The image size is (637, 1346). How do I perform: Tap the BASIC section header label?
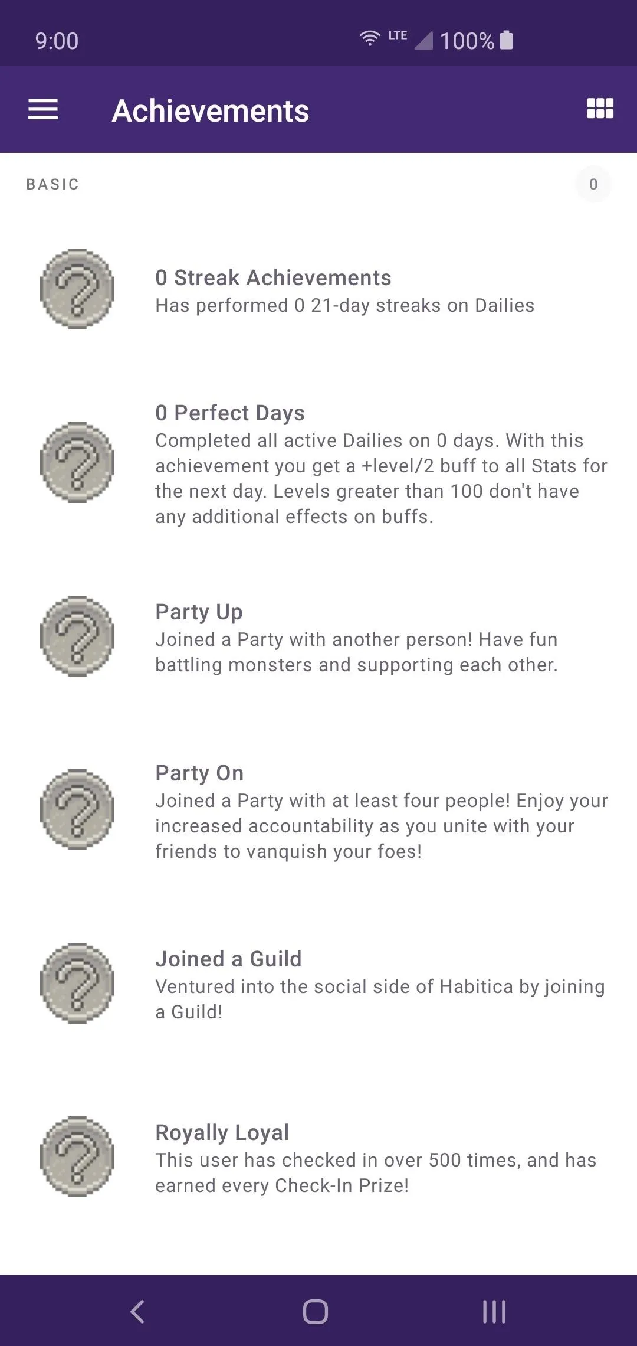pyautogui.click(x=52, y=184)
